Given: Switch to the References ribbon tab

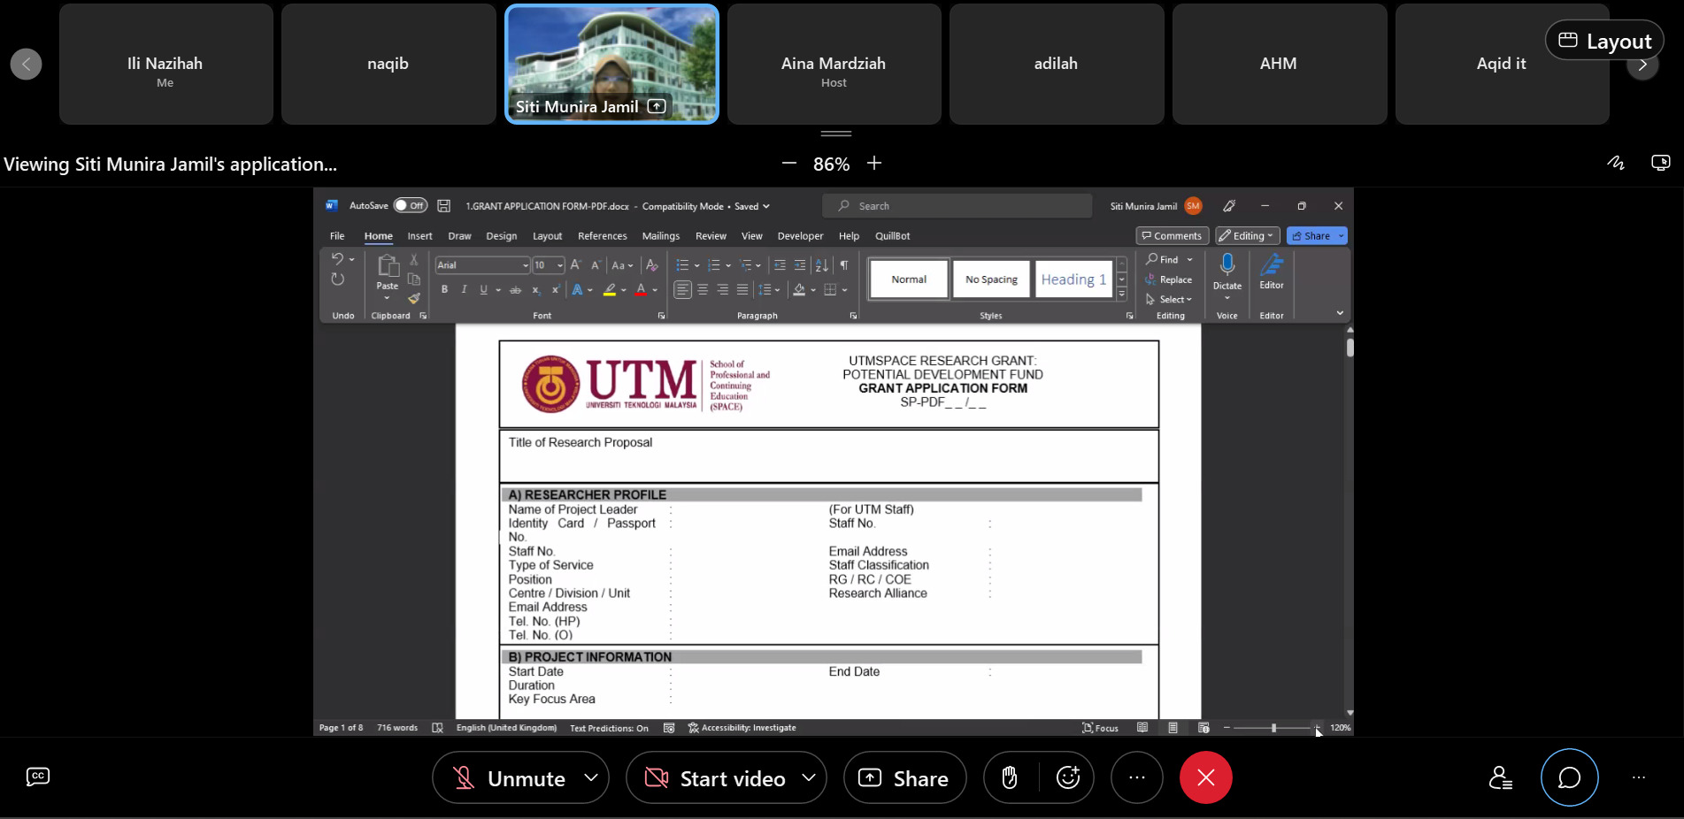Looking at the screenshot, I should coord(602,235).
